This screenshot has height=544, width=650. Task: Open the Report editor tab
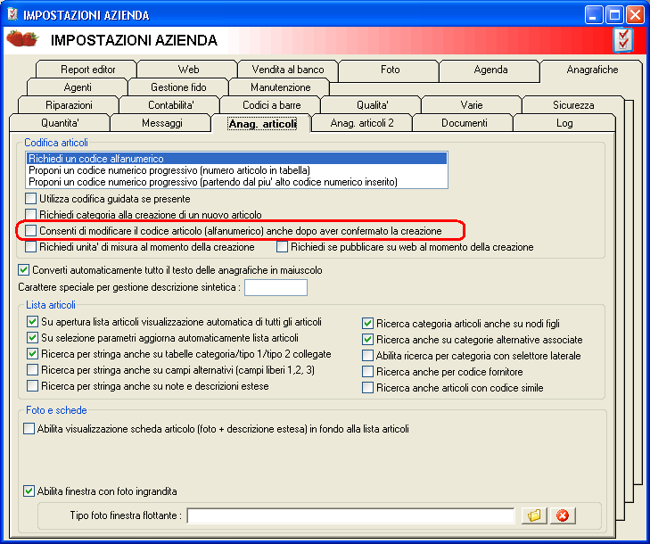[87, 70]
